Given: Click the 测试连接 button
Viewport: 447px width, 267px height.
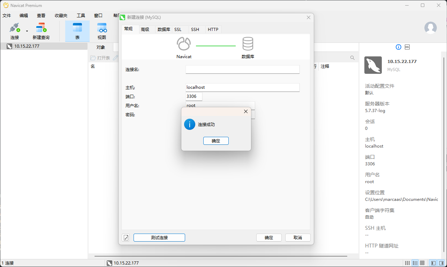Looking at the screenshot, I should (x=159, y=237).
